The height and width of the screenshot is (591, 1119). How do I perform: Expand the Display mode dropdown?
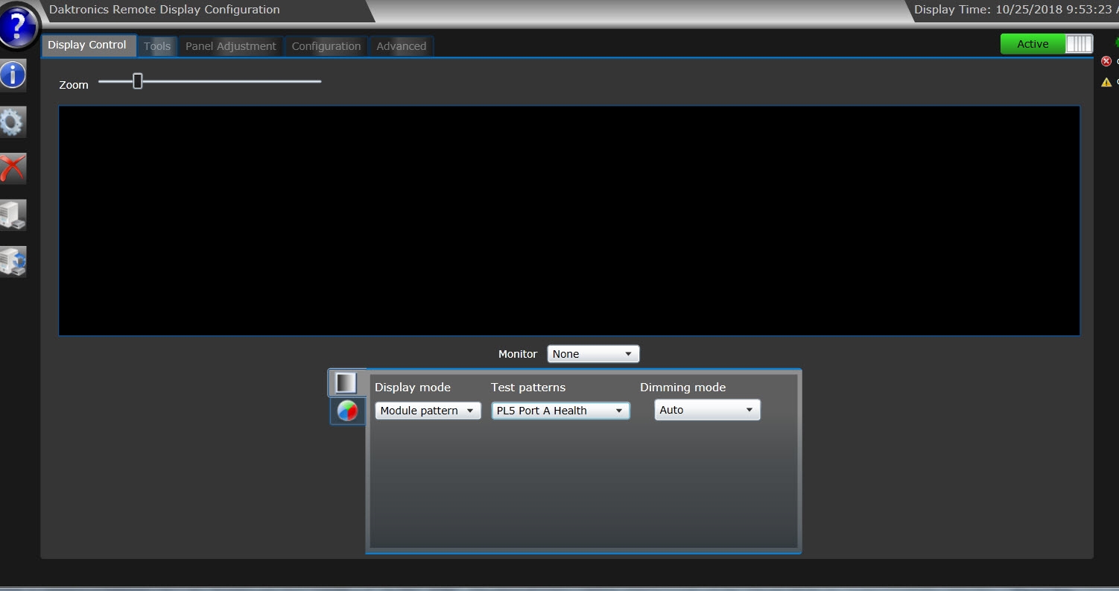[x=428, y=411]
